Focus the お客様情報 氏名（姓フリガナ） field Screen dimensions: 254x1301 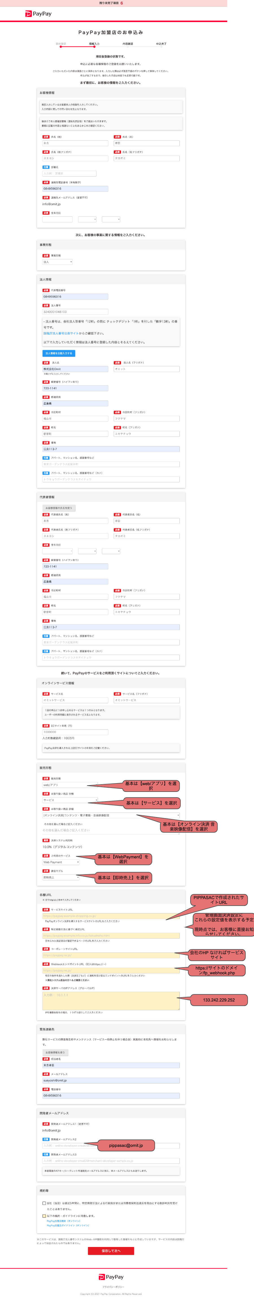pyautogui.click(x=75, y=158)
